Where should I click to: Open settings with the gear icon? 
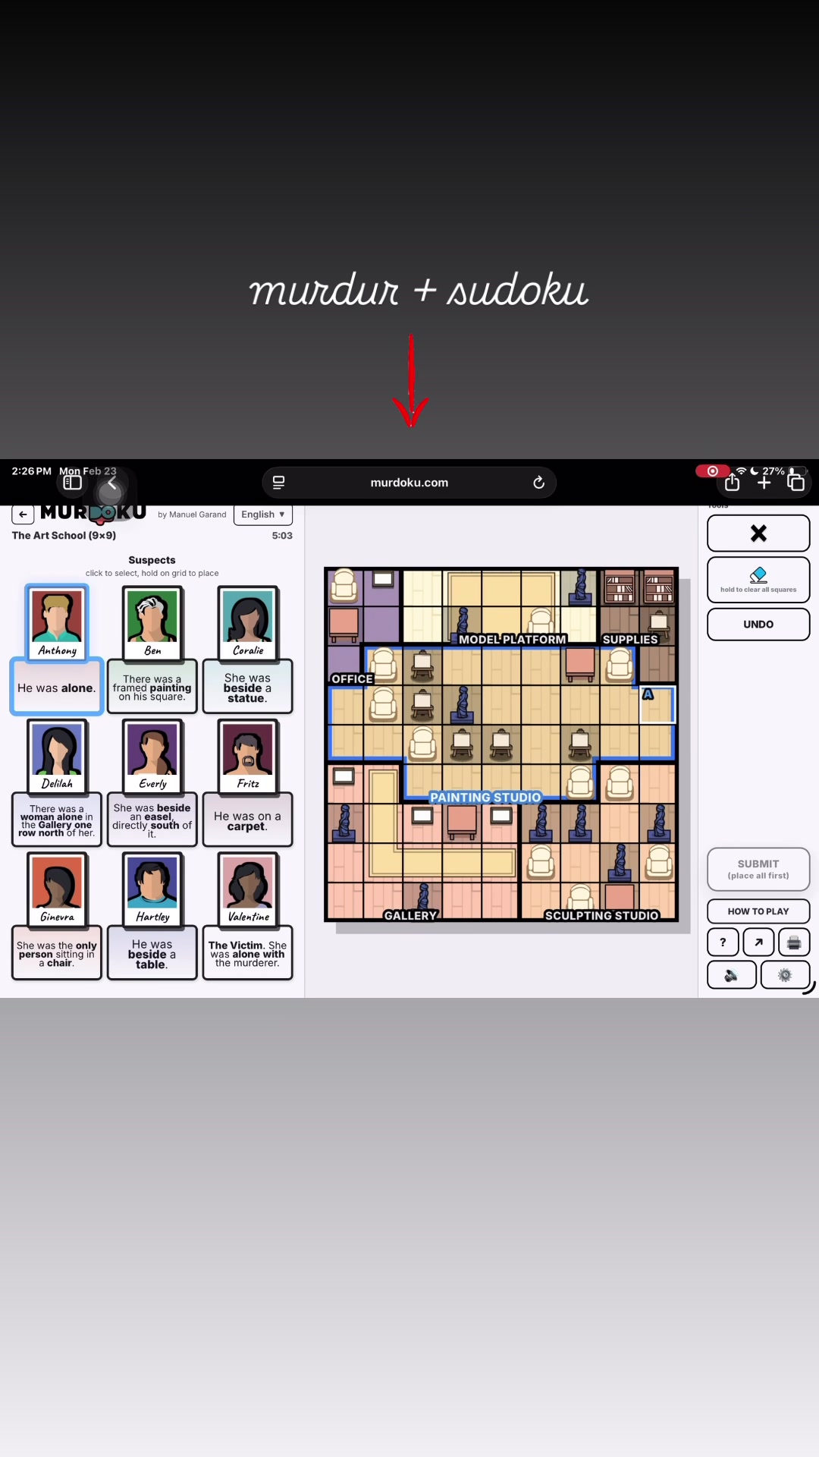click(785, 975)
